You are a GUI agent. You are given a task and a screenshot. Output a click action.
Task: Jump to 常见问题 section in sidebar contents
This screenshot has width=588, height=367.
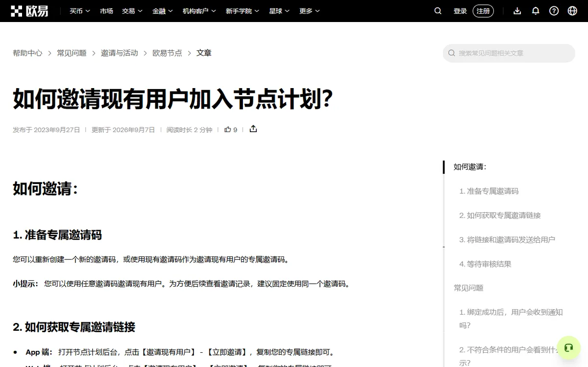pos(468,288)
